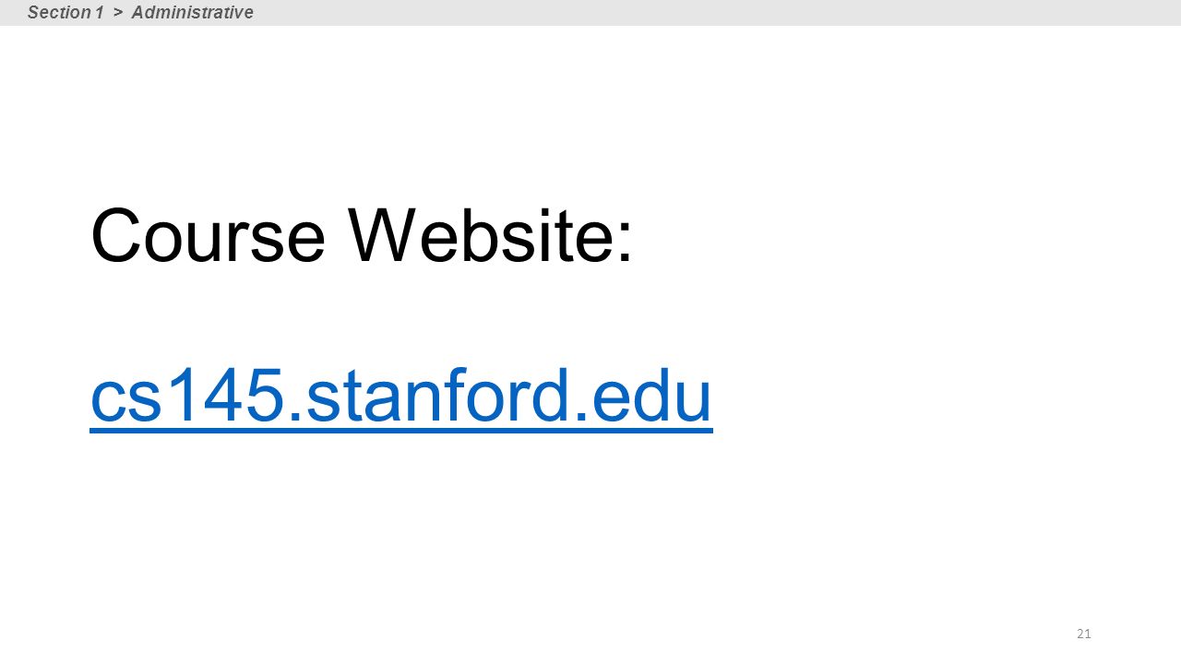Click the '>' breadcrumb separator arrow
Screen dimensions: 1181x664
pyautogui.click(x=118, y=13)
